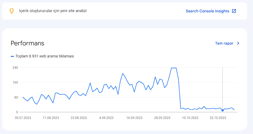
Task: Click the 30.07.2023 date label
Action: [x=23, y=118]
